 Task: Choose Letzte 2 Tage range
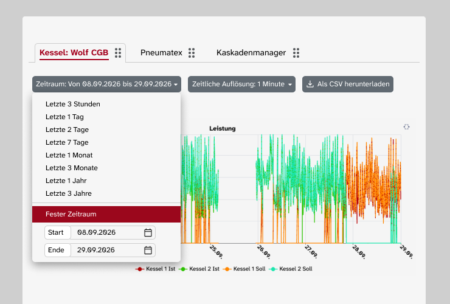point(106,130)
